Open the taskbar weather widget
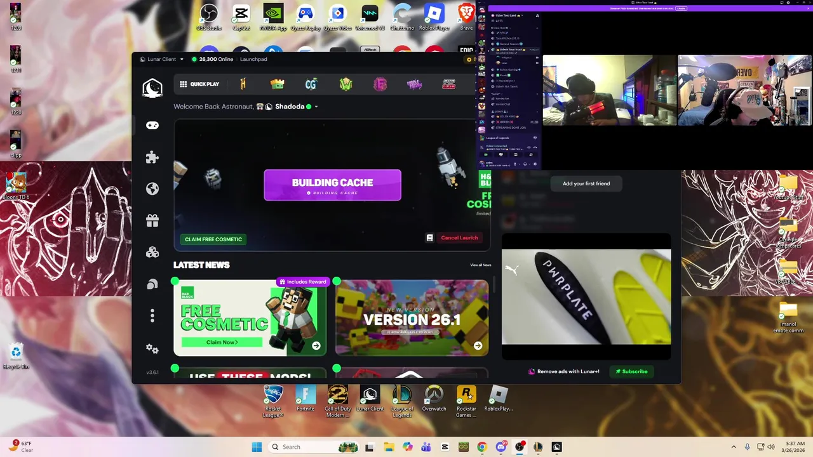The width and height of the screenshot is (813, 457). click(x=22, y=447)
